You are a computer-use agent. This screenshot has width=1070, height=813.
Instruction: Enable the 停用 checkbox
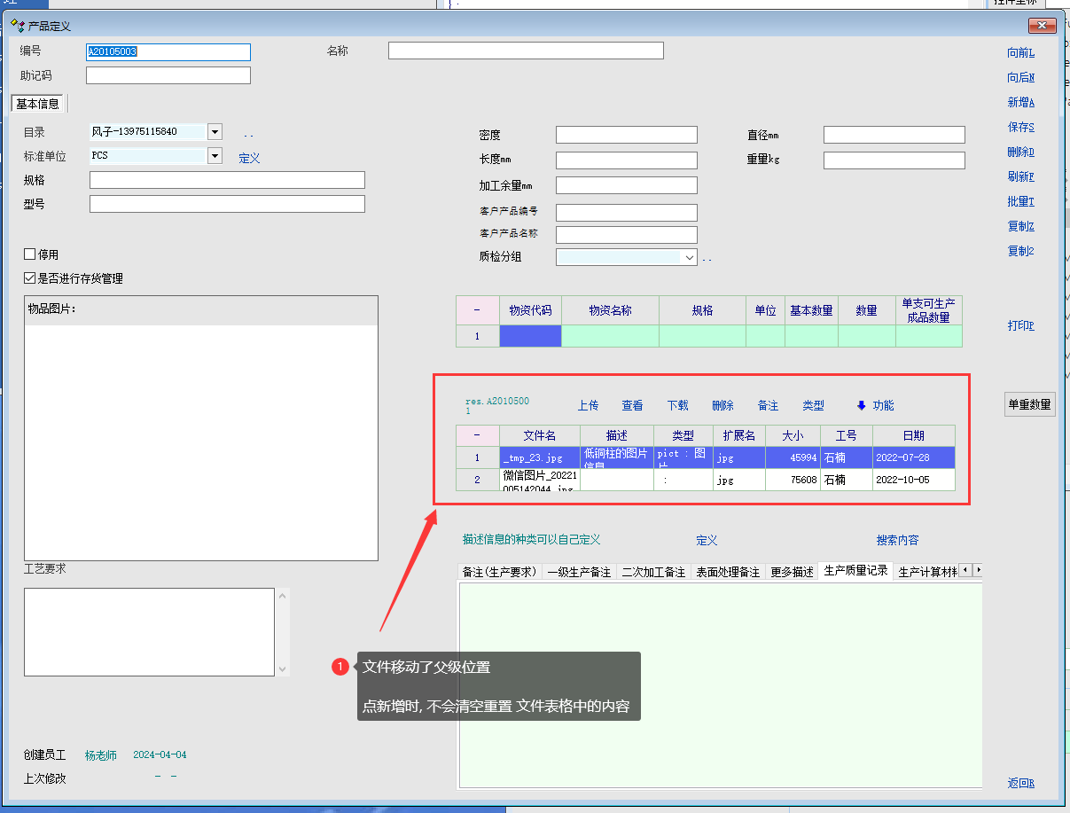click(30, 254)
